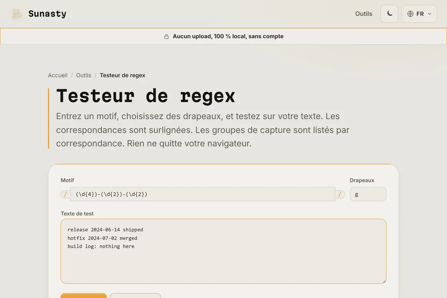This screenshot has height=298, width=447.
Task: Click the trailing slash delimiter after the pattern
Action: point(340,194)
